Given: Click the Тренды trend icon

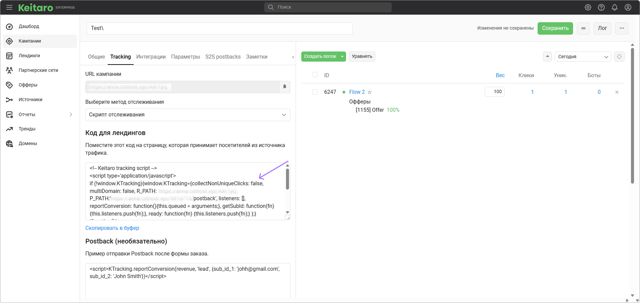Looking at the screenshot, I should coord(9,129).
